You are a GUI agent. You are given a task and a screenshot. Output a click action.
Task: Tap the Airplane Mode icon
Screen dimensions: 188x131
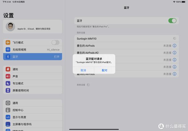(8, 42)
